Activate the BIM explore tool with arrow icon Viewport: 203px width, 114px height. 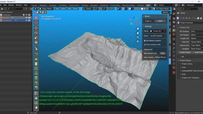coord(36,49)
